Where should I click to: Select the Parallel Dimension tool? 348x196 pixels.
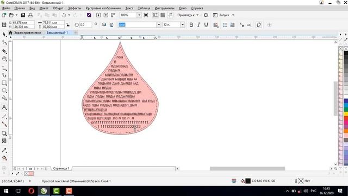(x=4, y=117)
